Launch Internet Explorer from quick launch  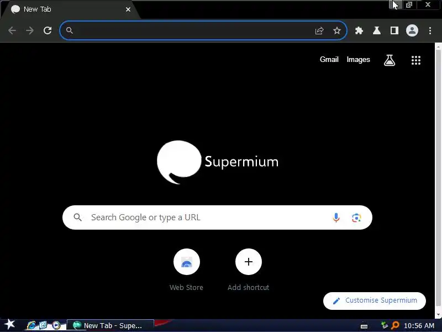31,325
